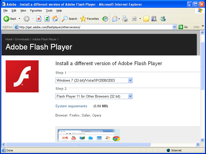Close the Internet Explorer window
Image resolution: width=206 pixels, height=154 pixels.
pos(202,4)
